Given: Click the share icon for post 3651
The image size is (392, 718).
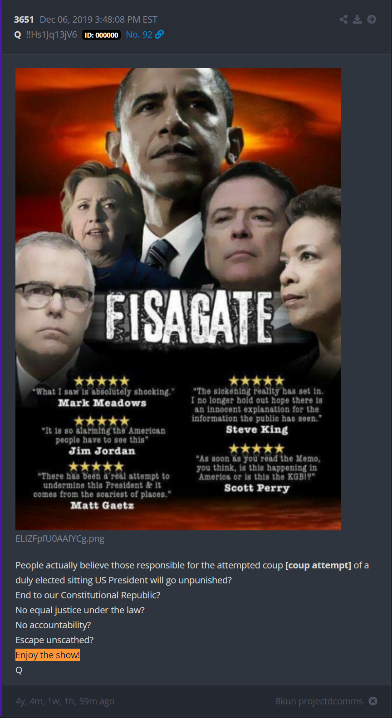Looking at the screenshot, I should (343, 19).
